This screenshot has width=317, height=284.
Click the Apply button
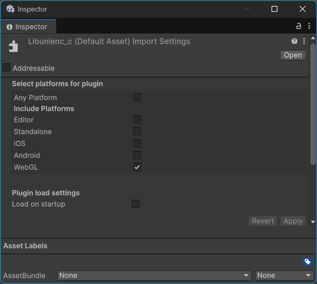point(293,221)
